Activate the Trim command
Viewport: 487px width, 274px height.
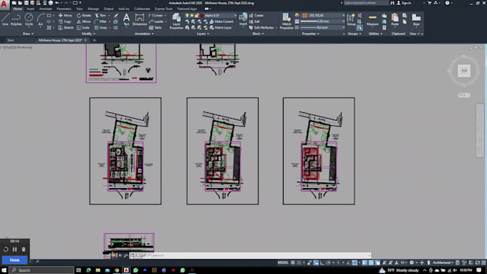(100, 15)
